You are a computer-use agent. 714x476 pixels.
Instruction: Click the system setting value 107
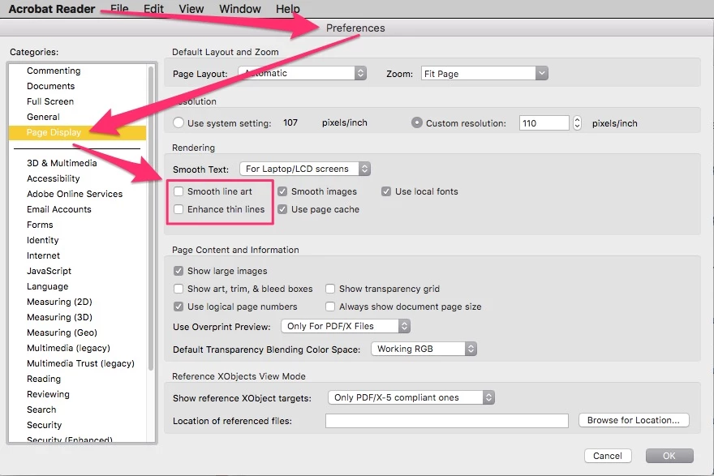(290, 123)
